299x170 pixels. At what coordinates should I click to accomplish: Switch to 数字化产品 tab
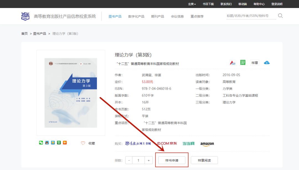pos(136,17)
